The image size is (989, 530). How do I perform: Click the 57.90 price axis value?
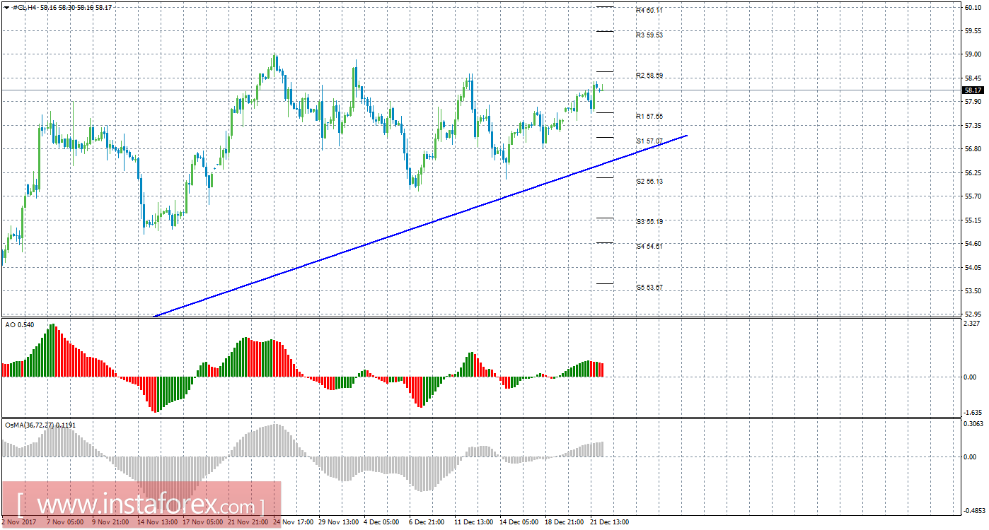tap(972, 102)
